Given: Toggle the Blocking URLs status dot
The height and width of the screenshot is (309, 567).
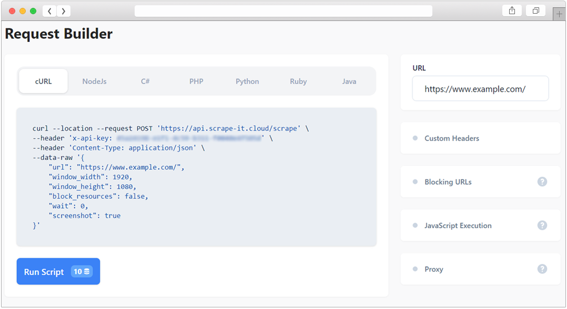Looking at the screenshot, I should coord(415,182).
